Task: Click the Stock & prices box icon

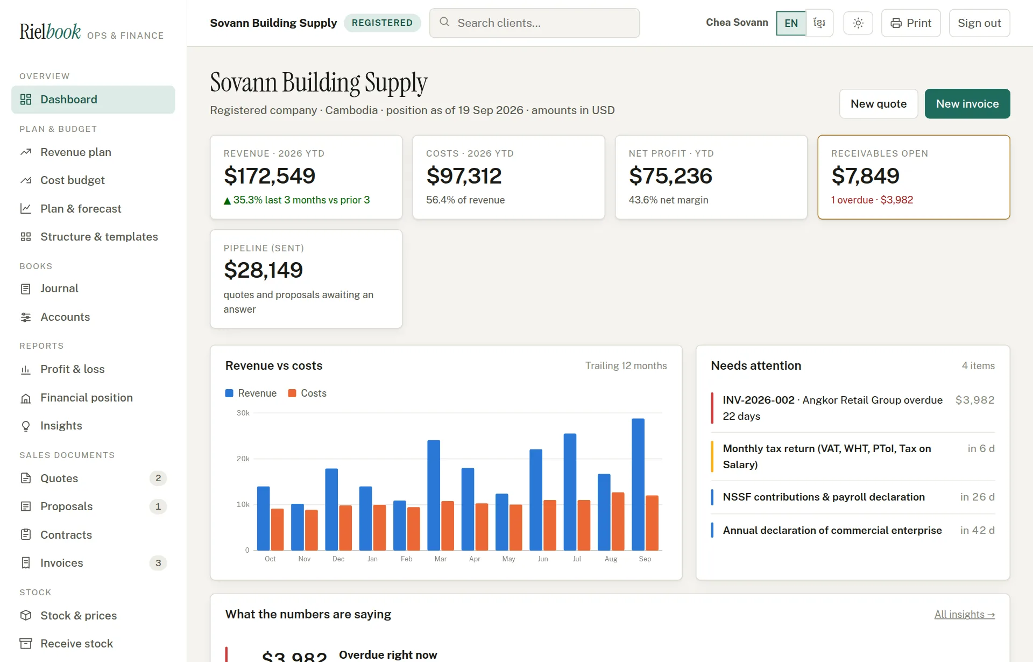Action: click(x=26, y=616)
